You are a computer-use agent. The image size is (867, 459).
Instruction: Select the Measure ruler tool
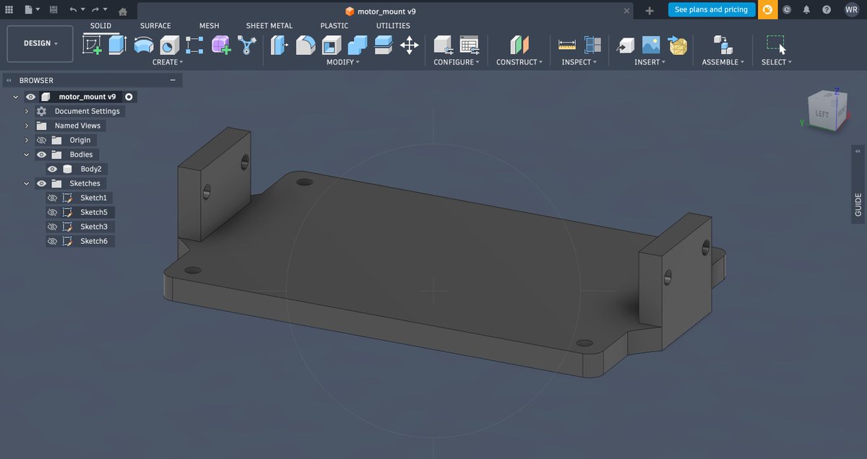(567, 45)
